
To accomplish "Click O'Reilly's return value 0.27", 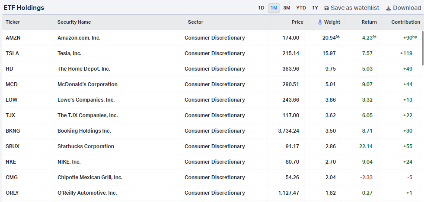I will pos(367,193).
